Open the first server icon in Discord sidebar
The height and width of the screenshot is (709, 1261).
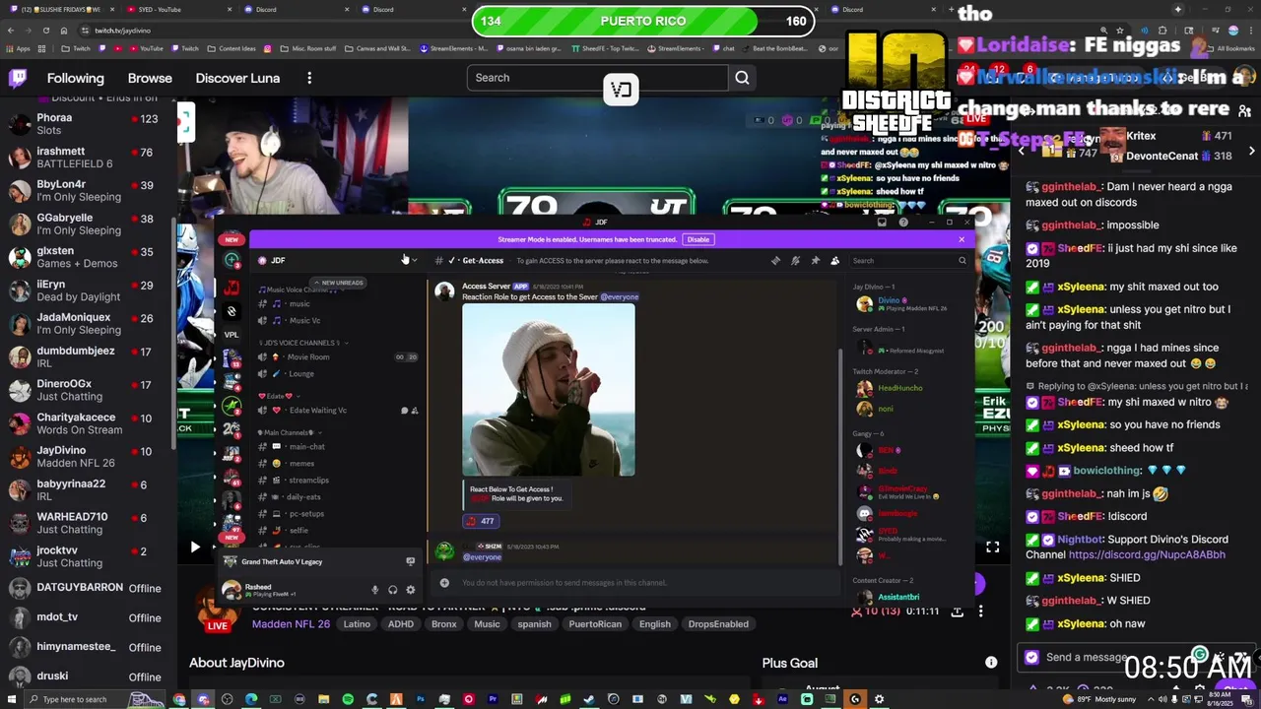(x=232, y=260)
